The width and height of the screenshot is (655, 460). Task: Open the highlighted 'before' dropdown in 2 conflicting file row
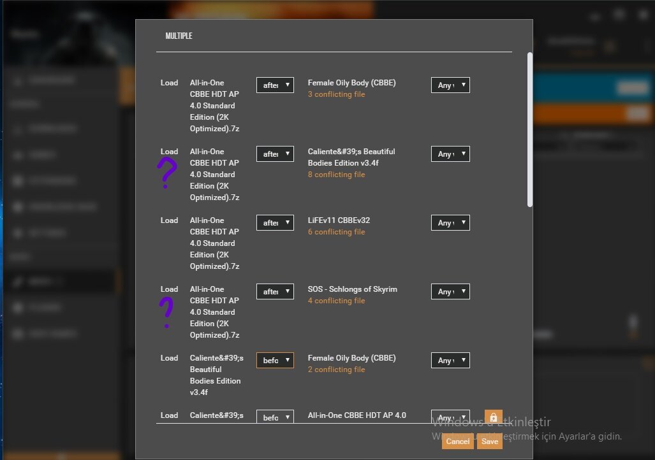[x=275, y=361]
